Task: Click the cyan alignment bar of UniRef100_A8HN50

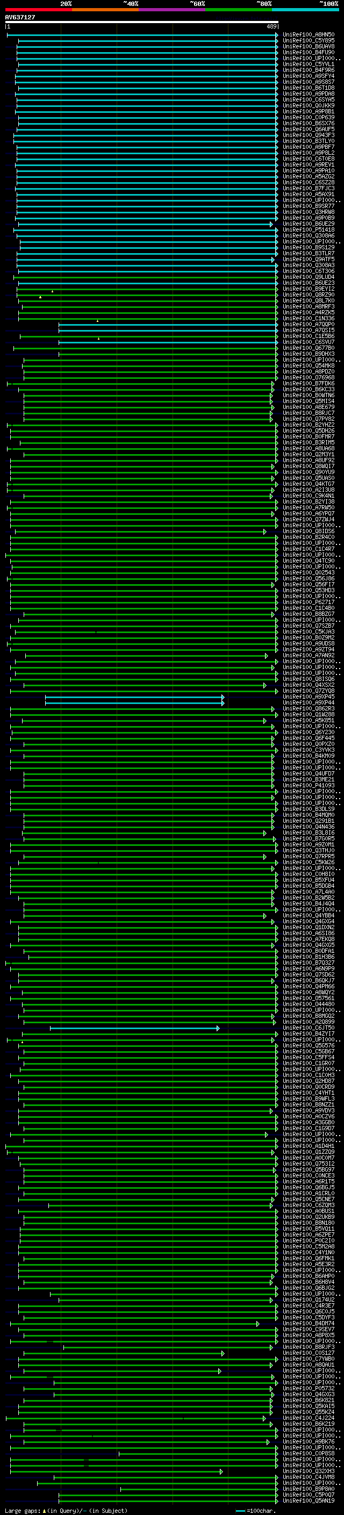Action: pos(142,35)
